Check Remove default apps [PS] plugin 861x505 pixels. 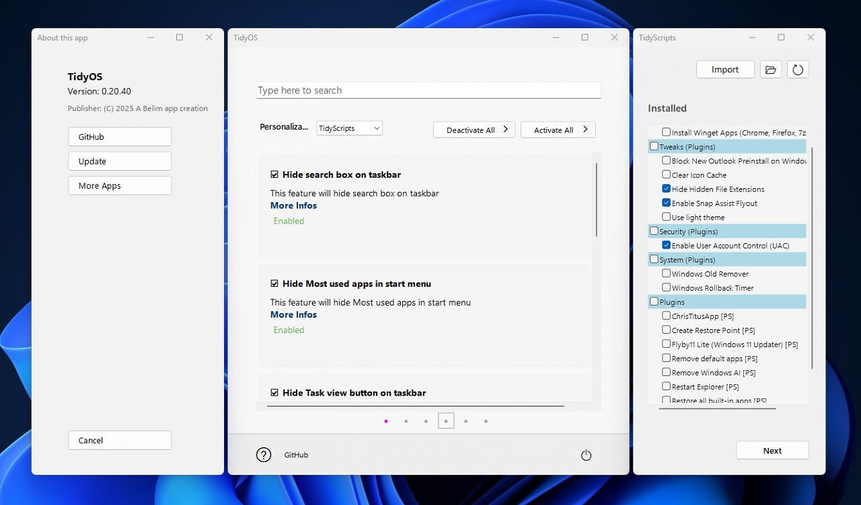click(x=666, y=358)
